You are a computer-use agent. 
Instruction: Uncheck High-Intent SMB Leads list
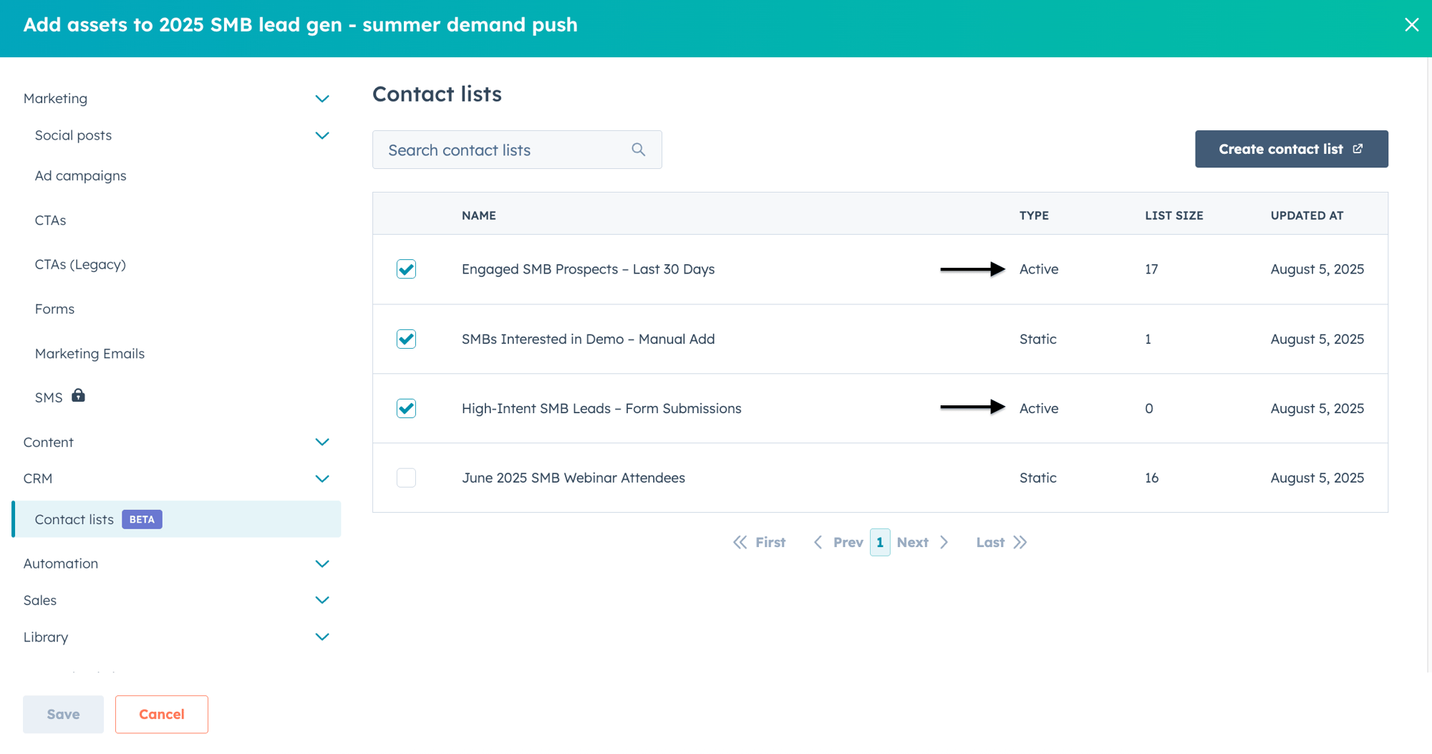406,408
